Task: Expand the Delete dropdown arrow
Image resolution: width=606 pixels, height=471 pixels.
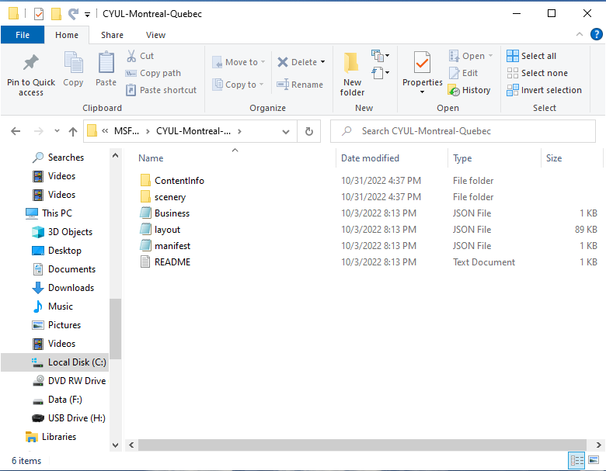Action: point(323,62)
